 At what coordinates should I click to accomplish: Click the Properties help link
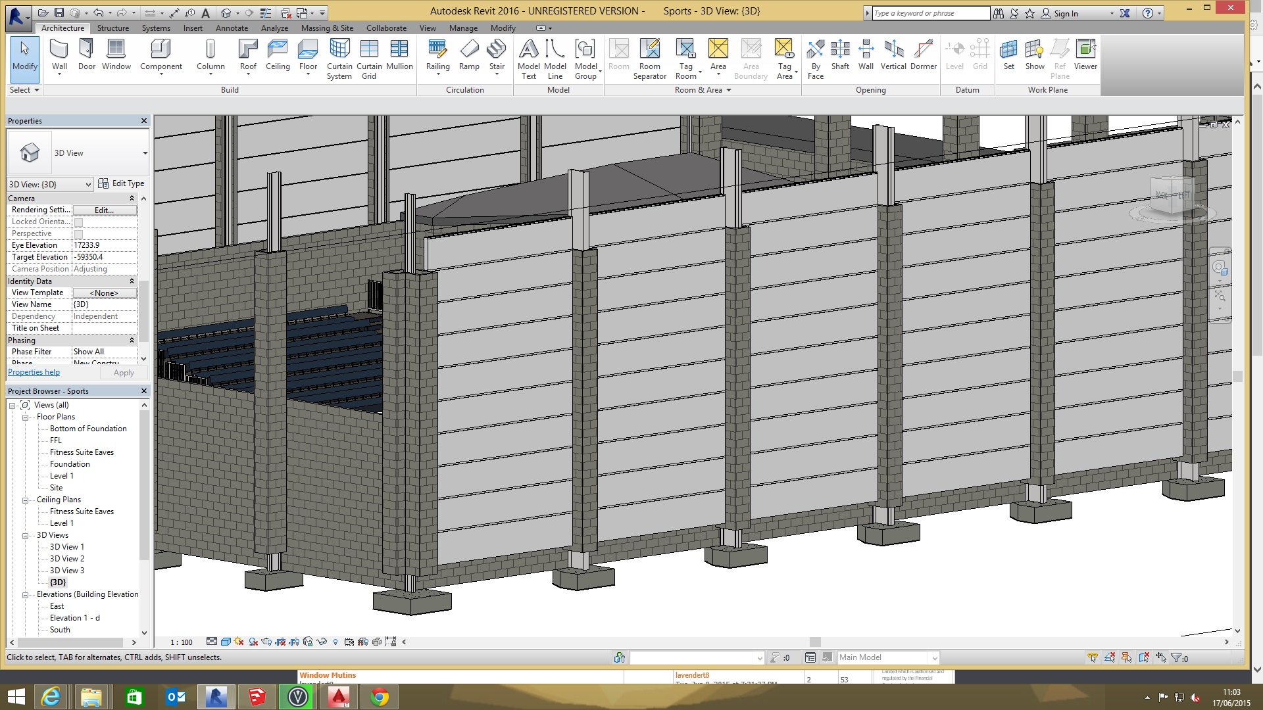tap(34, 372)
